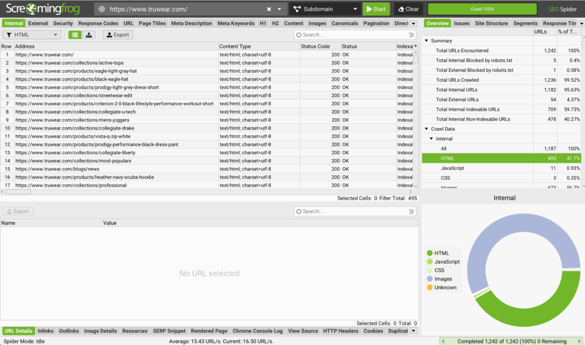The height and width of the screenshot is (345, 585).
Task: Switch to the Response Codes tab
Action: click(x=98, y=23)
